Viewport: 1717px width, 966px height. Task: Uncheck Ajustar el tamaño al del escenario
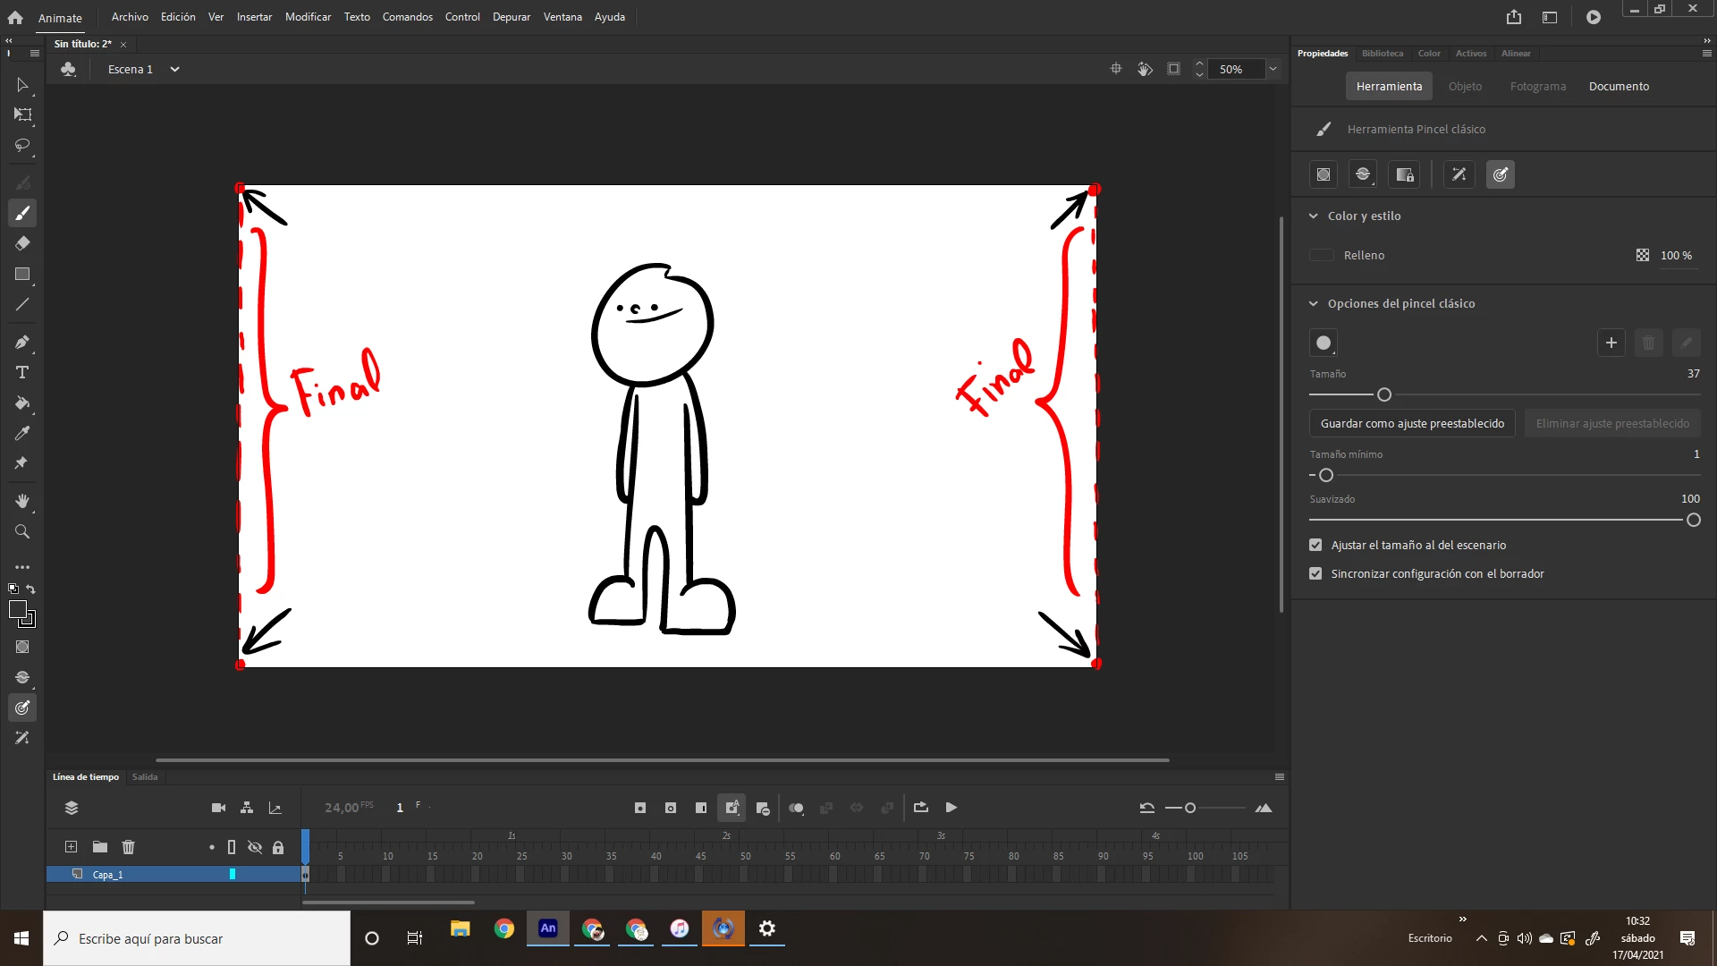(1315, 545)
